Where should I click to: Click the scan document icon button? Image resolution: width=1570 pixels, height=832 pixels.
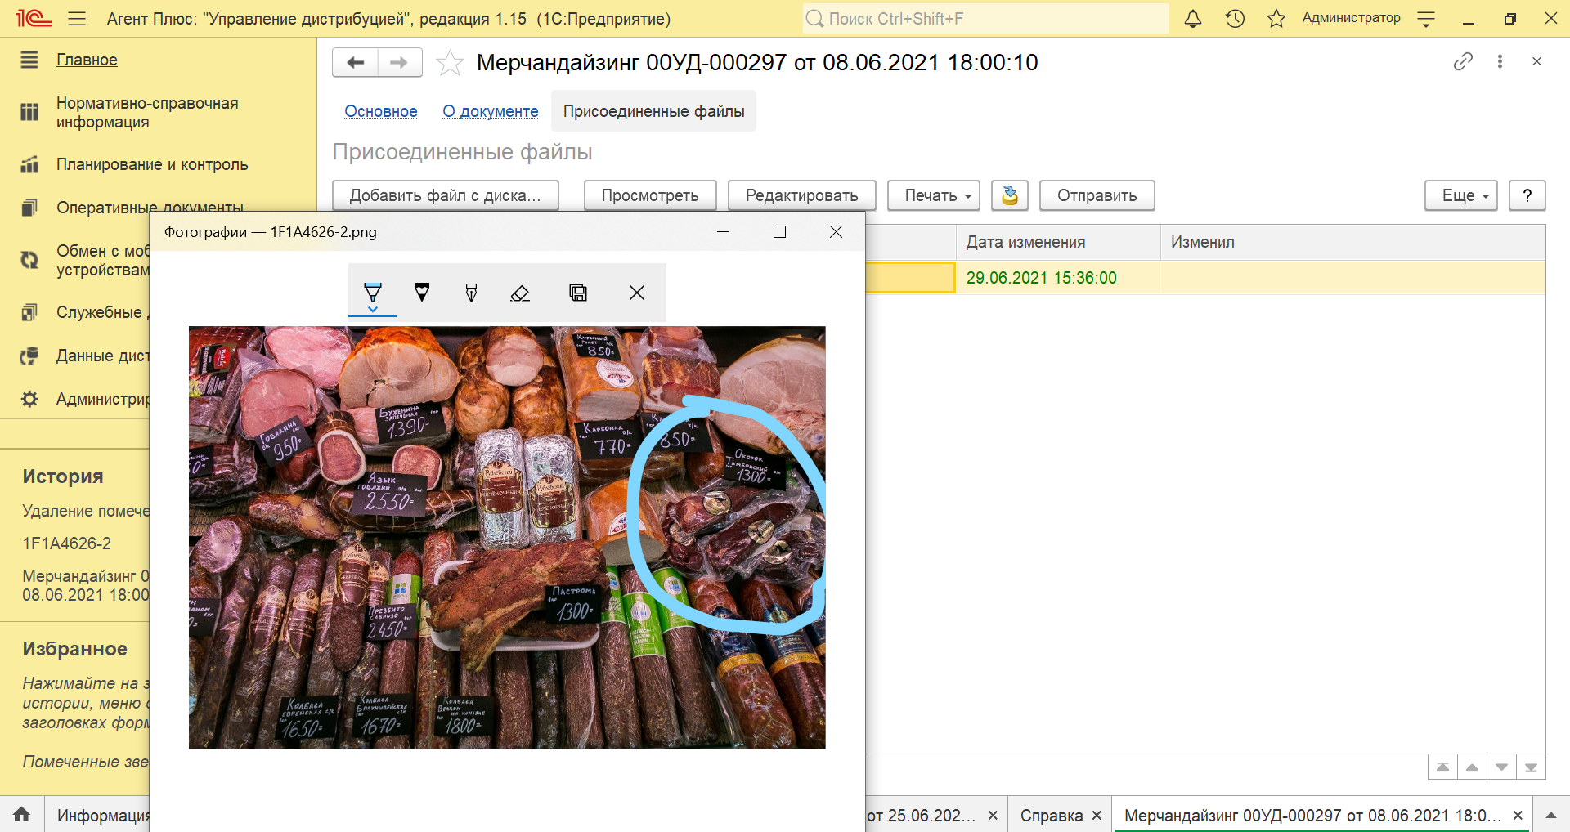(1010, 195)
